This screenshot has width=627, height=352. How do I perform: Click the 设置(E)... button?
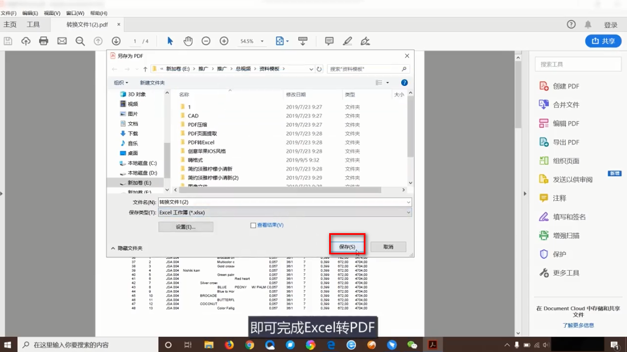[x=186, y=227]
